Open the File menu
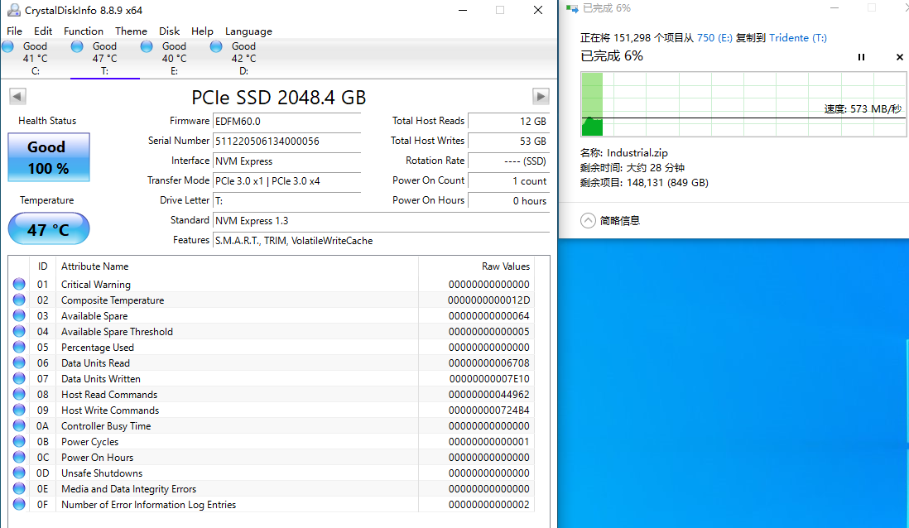The height and width of the screenshot is (528, 909). click(15, 31)
